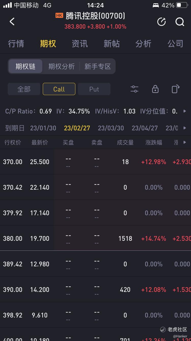Select the 全部 filter option

point(24,89)
